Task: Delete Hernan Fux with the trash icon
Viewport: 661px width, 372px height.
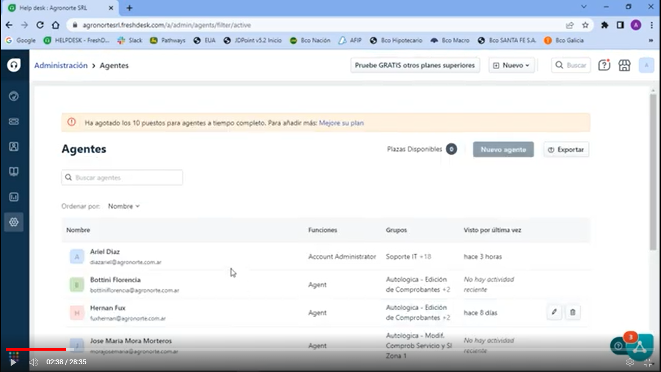Action: (x=573, y=312)
